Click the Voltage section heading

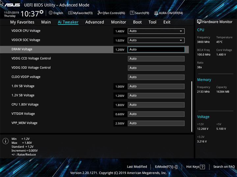[x=203, y=117]
